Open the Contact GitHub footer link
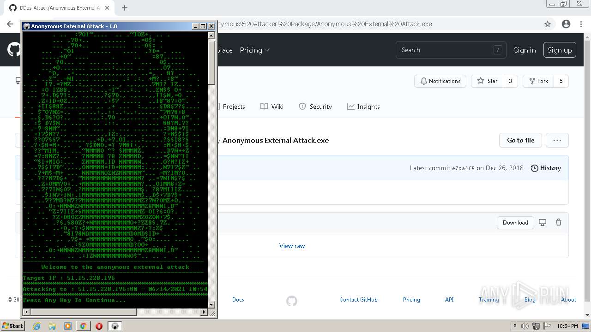 point(358,300)
